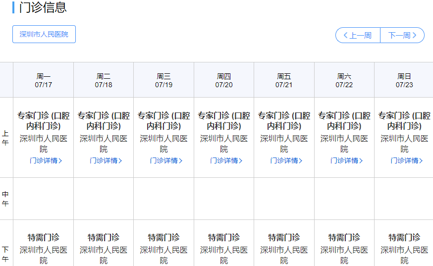
Task: Click the 周三 07/19 column header
Action: (163, 80)
